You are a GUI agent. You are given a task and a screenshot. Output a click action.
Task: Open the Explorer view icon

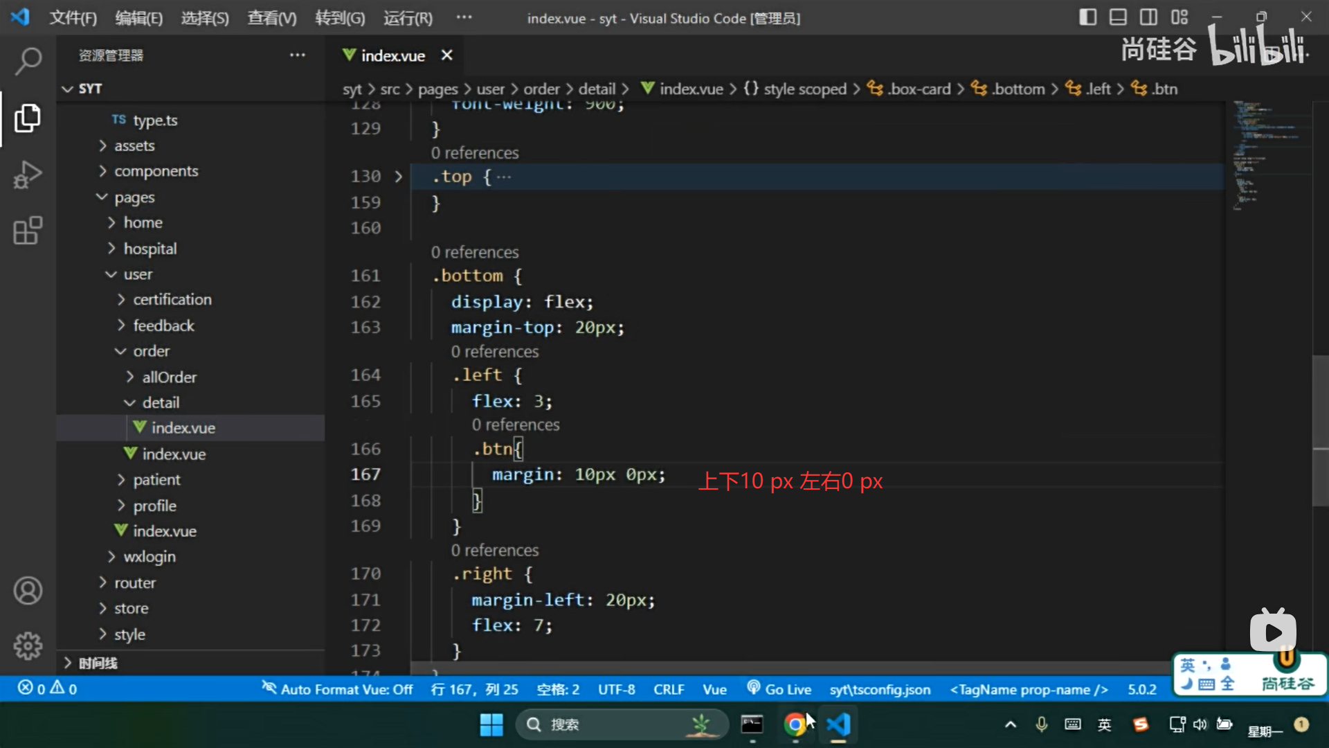click(x=28, y=118)
